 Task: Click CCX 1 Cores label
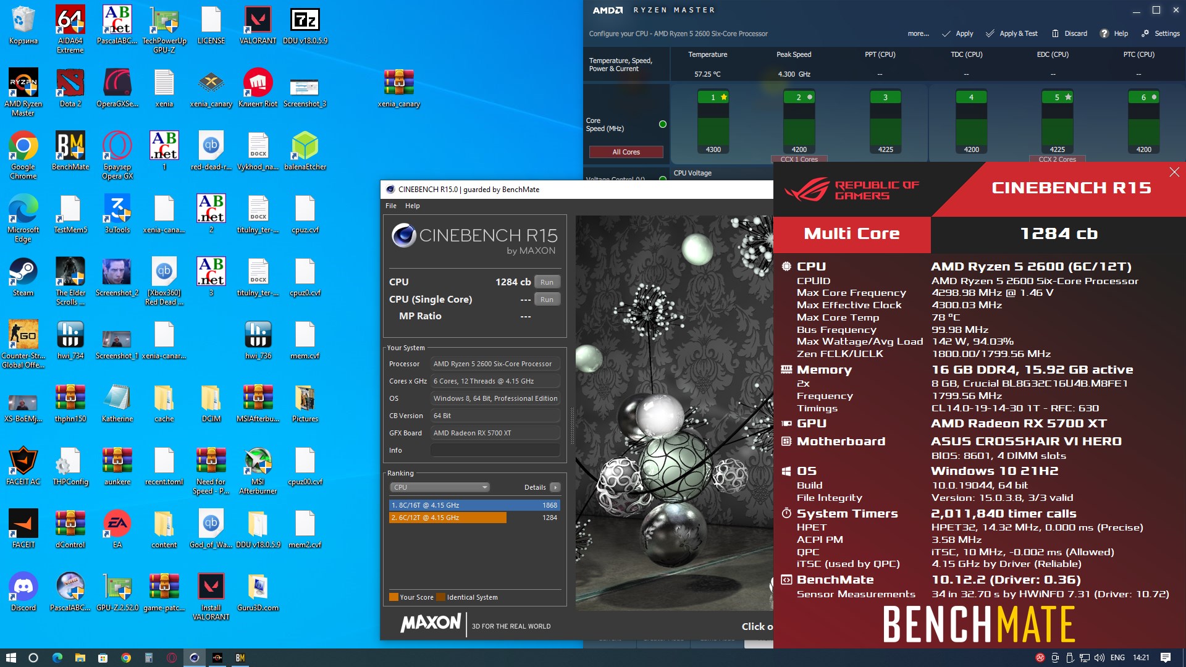click(x=799, y=159)
